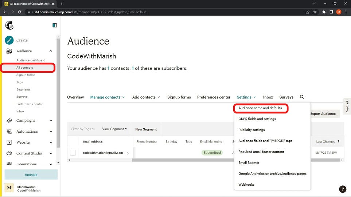Select Webhooks from Settings menu
The image size is (351, 197).
point(246,185)
